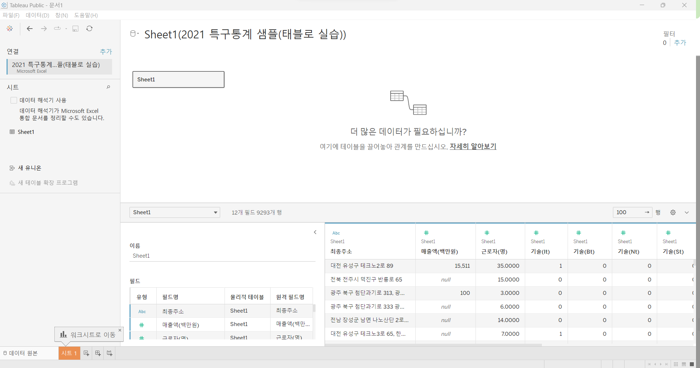Click the # type icon of 기술(It) column
Viewport: 700px width, 368px height.
536,233
